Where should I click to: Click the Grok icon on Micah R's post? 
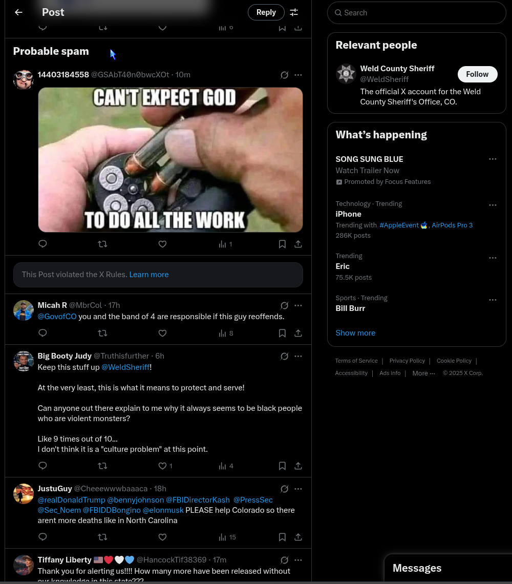pos(284,305)
